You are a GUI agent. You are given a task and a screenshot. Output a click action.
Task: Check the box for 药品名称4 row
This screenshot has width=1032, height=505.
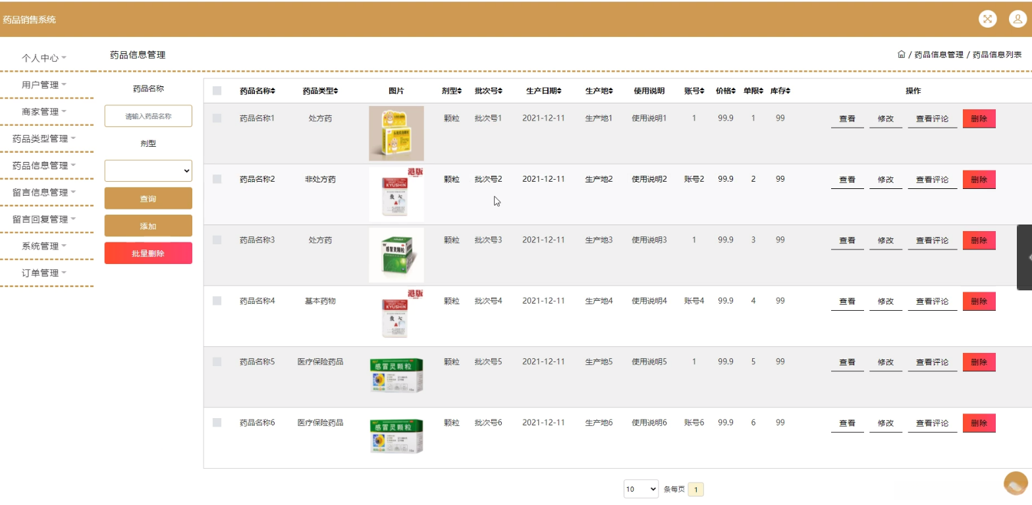click(217, 301)
